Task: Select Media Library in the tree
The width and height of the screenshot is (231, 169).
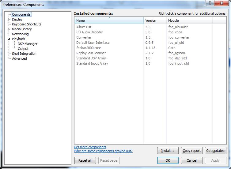Action: pyautogui.click(x=22, y=29)
